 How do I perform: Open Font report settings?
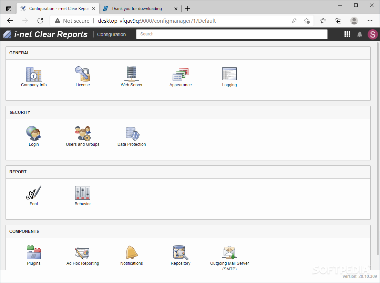tap(34, 196)
